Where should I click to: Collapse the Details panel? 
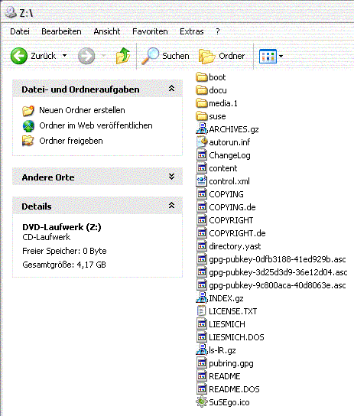[x=171, y=206]
